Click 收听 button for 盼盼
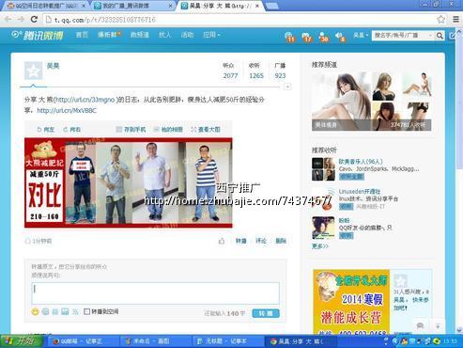 [346, 235]
